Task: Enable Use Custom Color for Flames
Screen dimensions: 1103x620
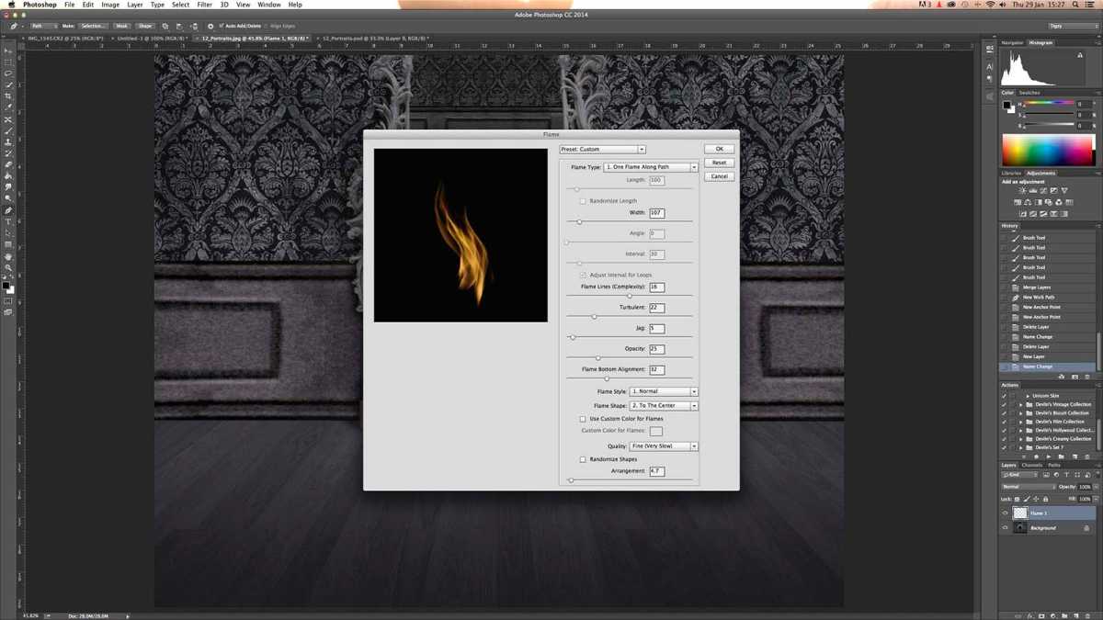Action: click(x=583, y=419)
